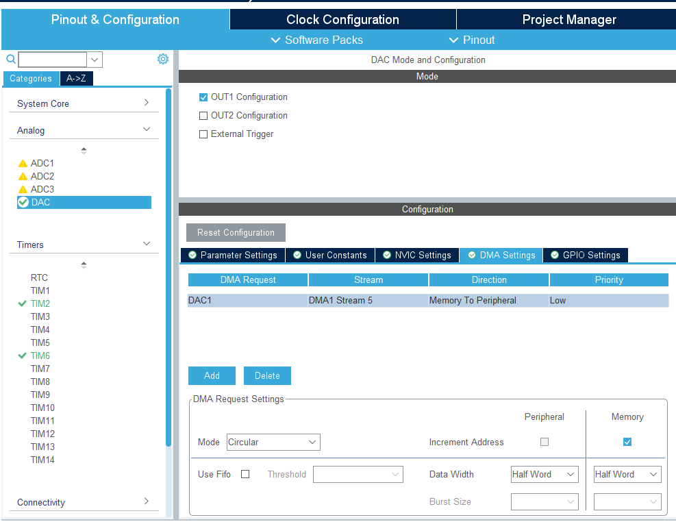Click the sort arrows icon under Analog
The width and height of the screenshot is (676, 522).
(84, 151)
